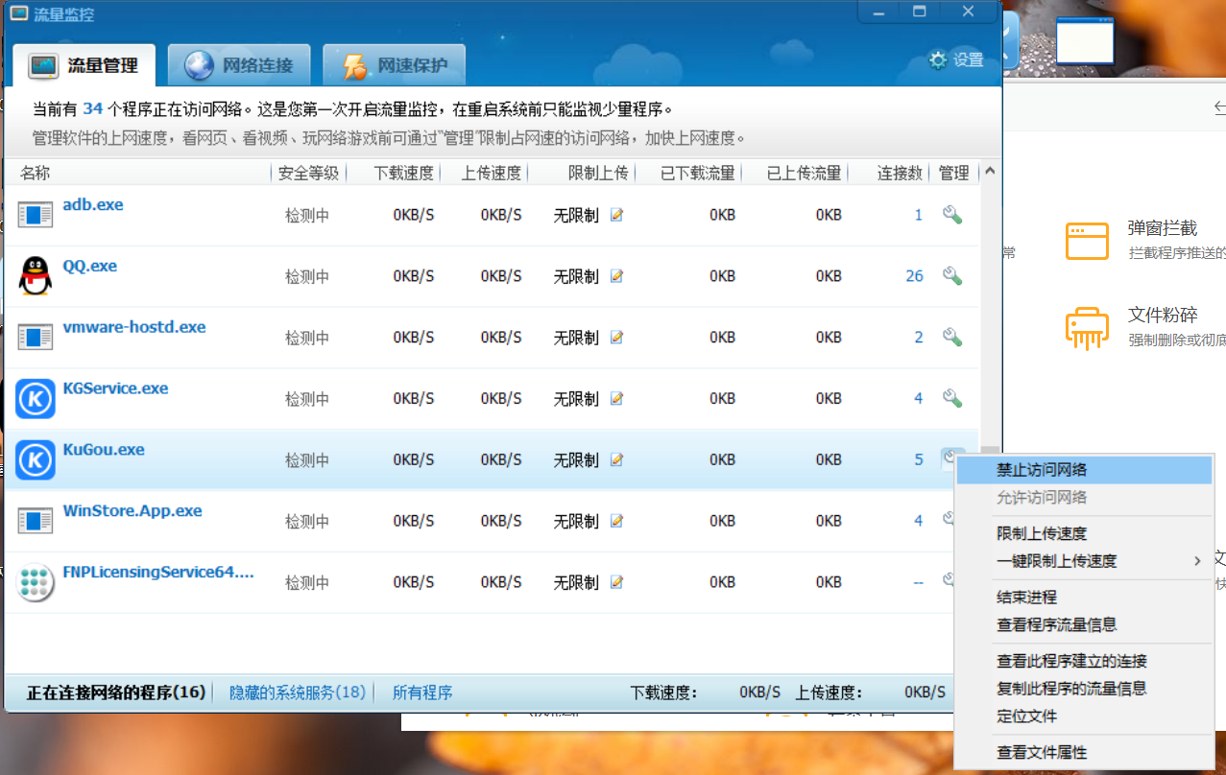Select 查看此程序建立的连接 menu entry
This screenshot has width=1226, height=775.
[x=1071, y=661]
